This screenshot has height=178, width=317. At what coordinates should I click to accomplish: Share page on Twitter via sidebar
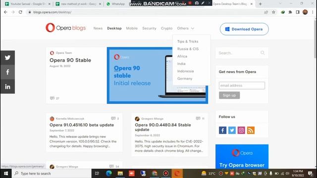[x=7, y=58]
